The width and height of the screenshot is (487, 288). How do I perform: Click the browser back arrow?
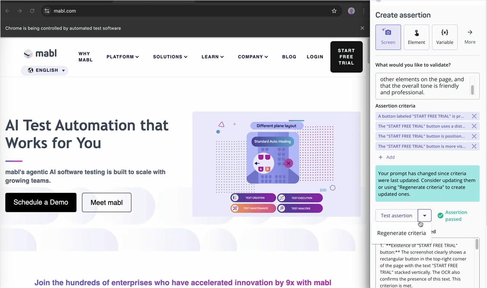click(x=8, y=11)
